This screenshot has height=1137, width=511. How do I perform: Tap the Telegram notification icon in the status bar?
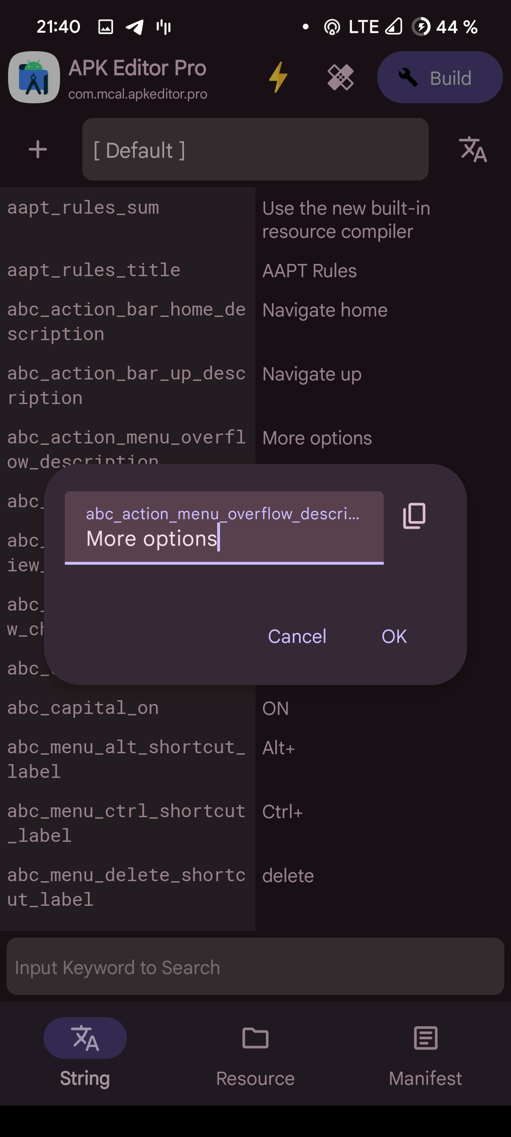(x=135, y=27)
